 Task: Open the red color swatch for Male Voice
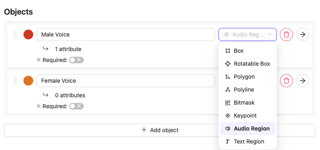coord(28,34)
